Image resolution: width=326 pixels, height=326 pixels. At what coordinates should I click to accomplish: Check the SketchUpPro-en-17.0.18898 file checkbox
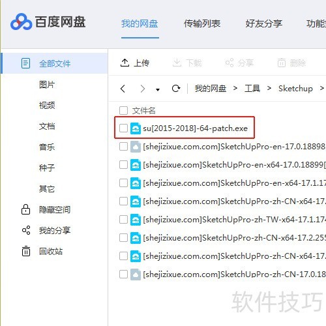pyautogui.click(x=123, y=147)
